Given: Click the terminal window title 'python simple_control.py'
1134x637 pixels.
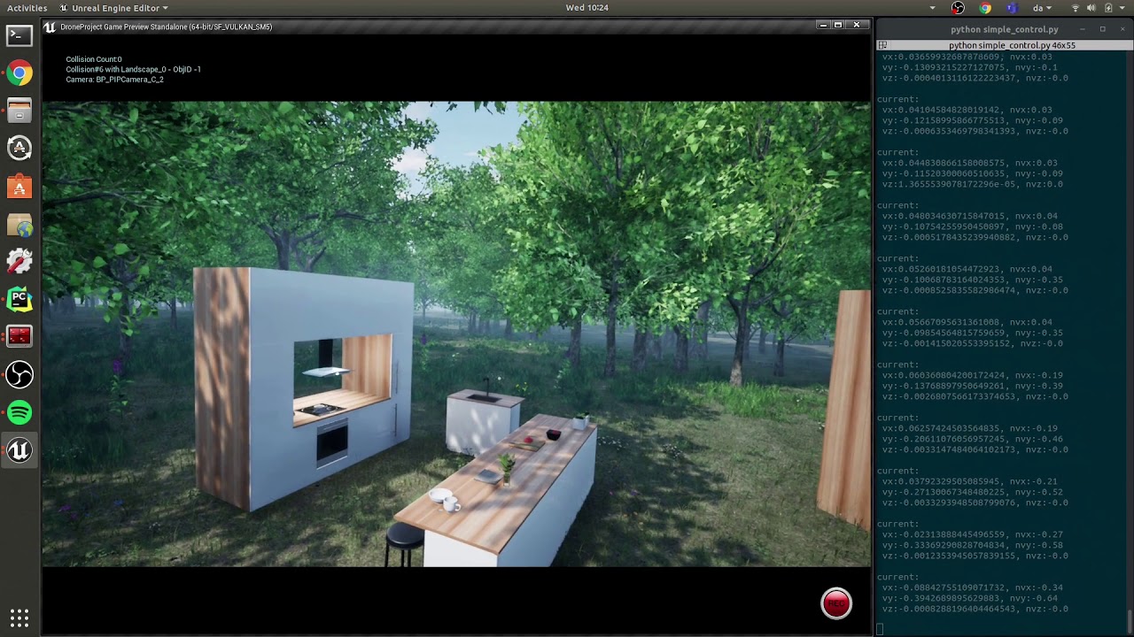Looking at the screenshot, I should pyautogui.click(x=1005, y=29).
